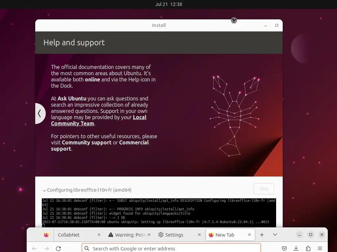Click the 'Setting up libreoffice-l10n-fr' log line
Viewport: 337px width, 252px height.
156,222
